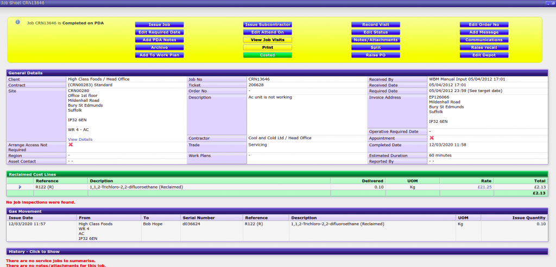Click completed date '12/03/2020 11:58'
The height and width of the screenshot is (267, 556).
[447, 145]
